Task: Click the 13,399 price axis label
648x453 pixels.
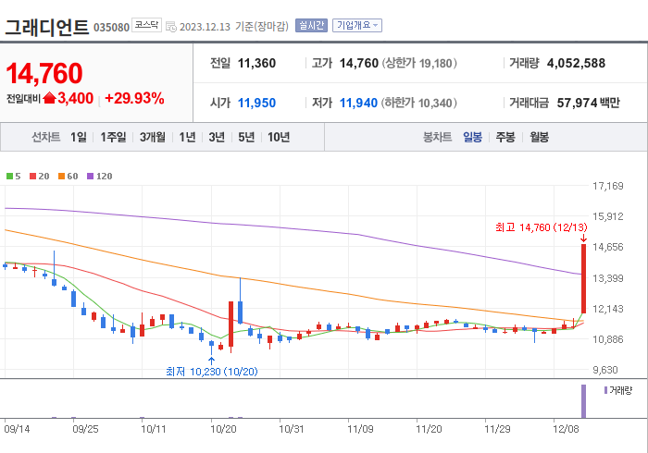Action: point(607,278)
